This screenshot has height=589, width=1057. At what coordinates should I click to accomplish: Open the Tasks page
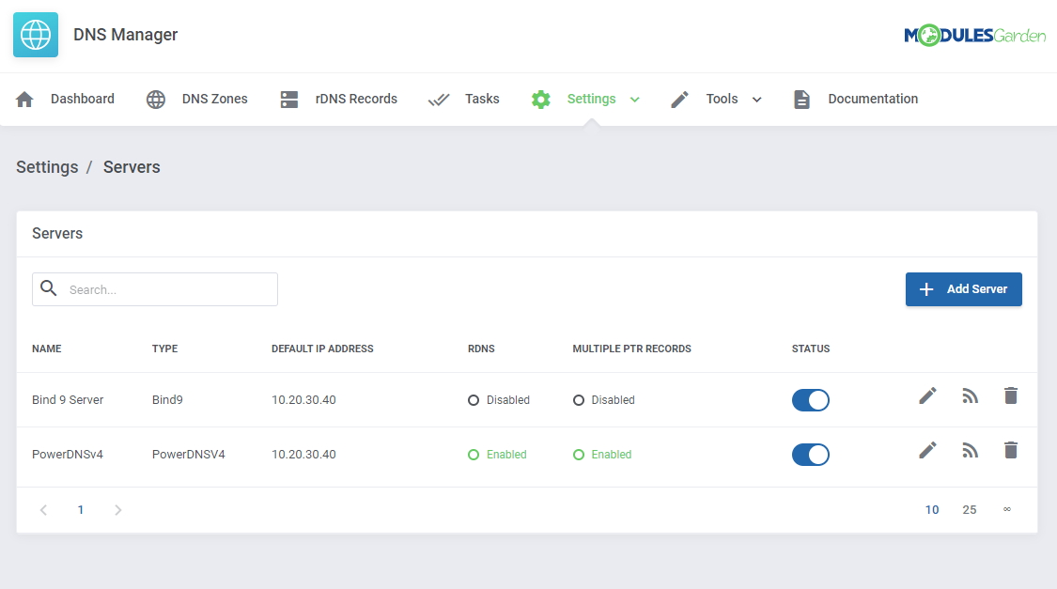482,99
